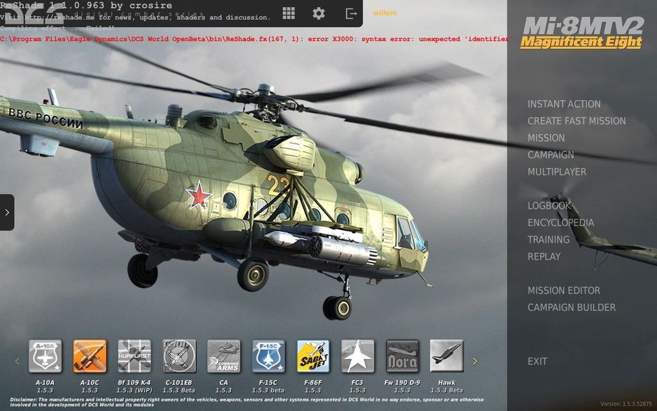Open the ReShade settings gear
This screenshot has width=657, height=411.
319,12
